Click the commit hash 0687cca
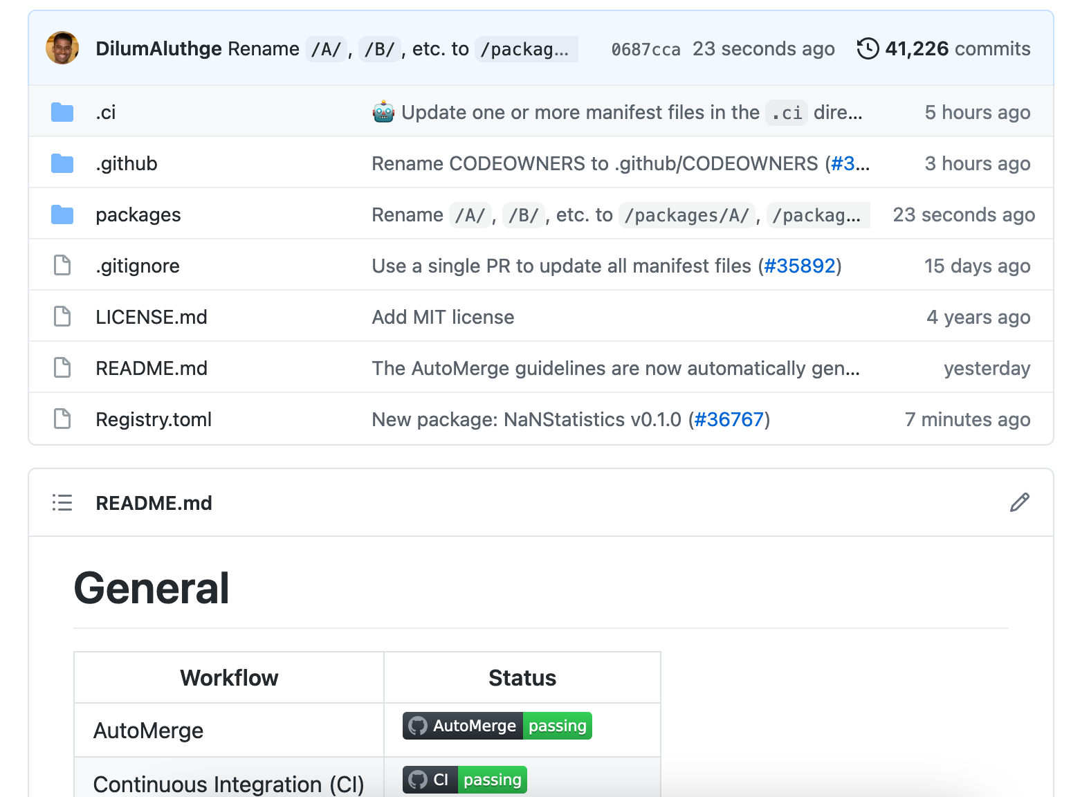Viewport: 1071px width, 797px height. tap(645, 48)
